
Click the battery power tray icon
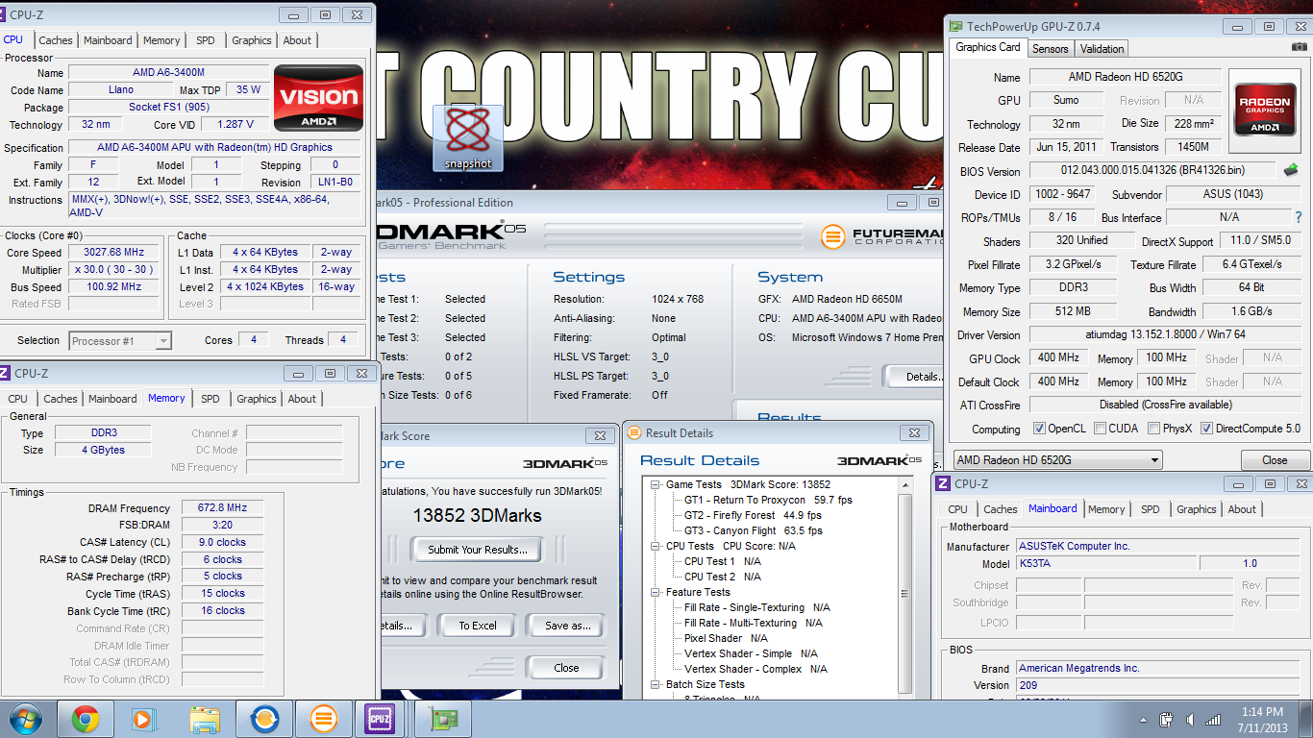(x=1166, y=720)
